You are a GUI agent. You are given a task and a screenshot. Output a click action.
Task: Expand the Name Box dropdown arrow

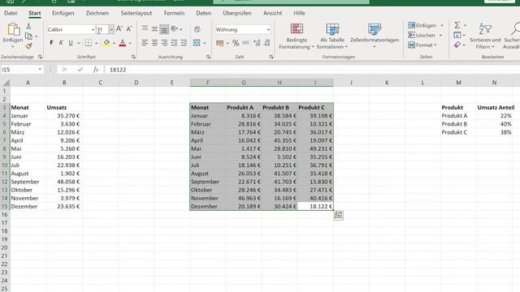(x=40, y=70)
